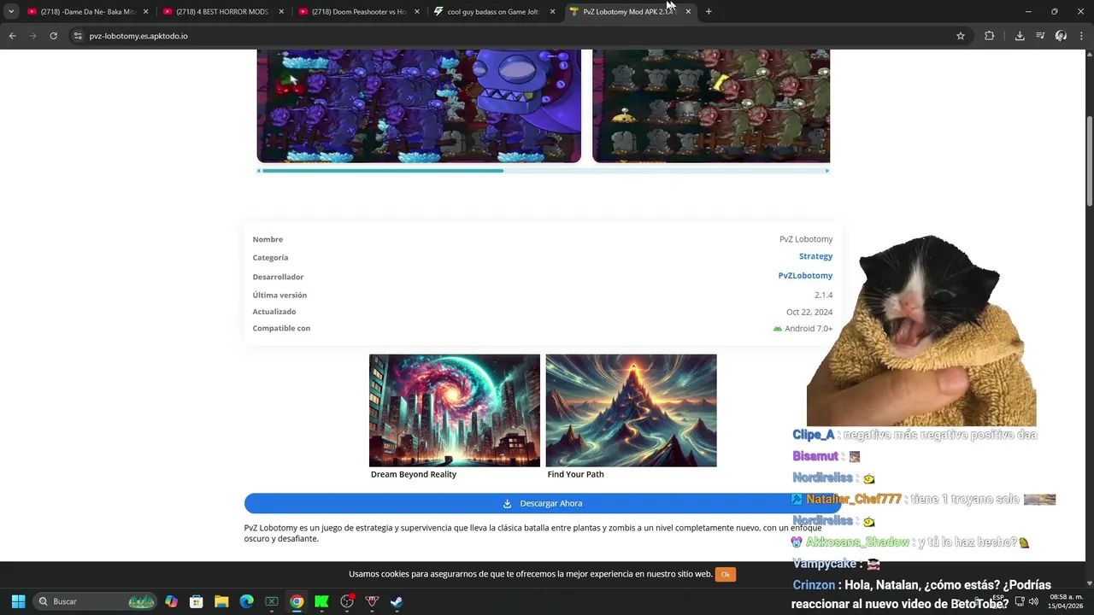Open the browser extensions menu

tap(989, 36)
